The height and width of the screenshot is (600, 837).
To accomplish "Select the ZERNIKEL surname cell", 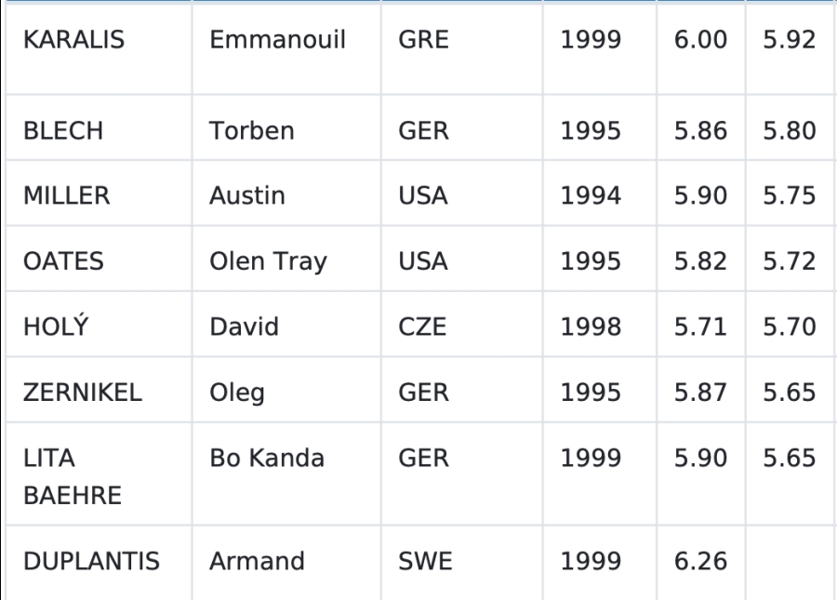I will 82,392.
